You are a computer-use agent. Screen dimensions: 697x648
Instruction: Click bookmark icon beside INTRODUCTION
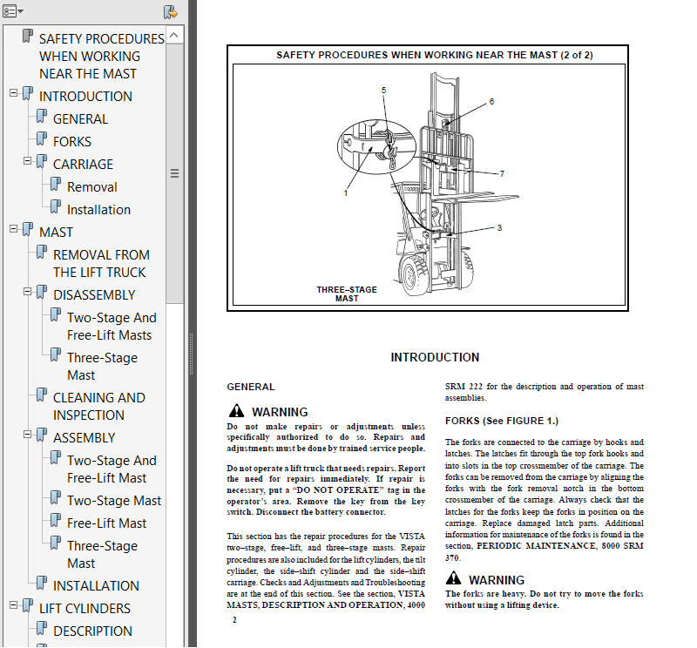click(28, 93)
